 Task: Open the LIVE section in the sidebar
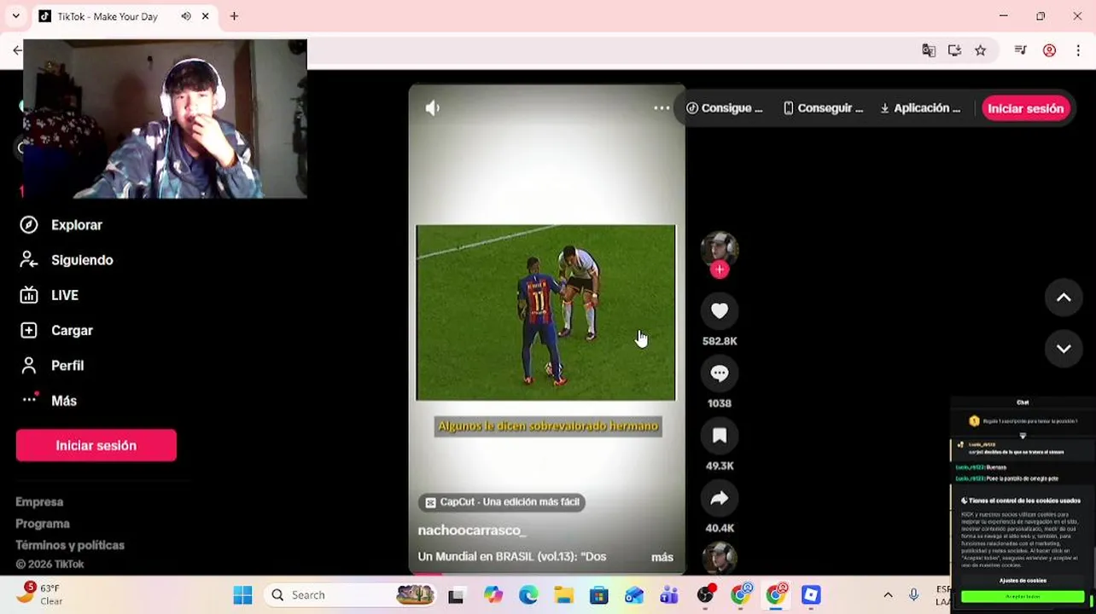pyautogui.click(x=50, y=295)
